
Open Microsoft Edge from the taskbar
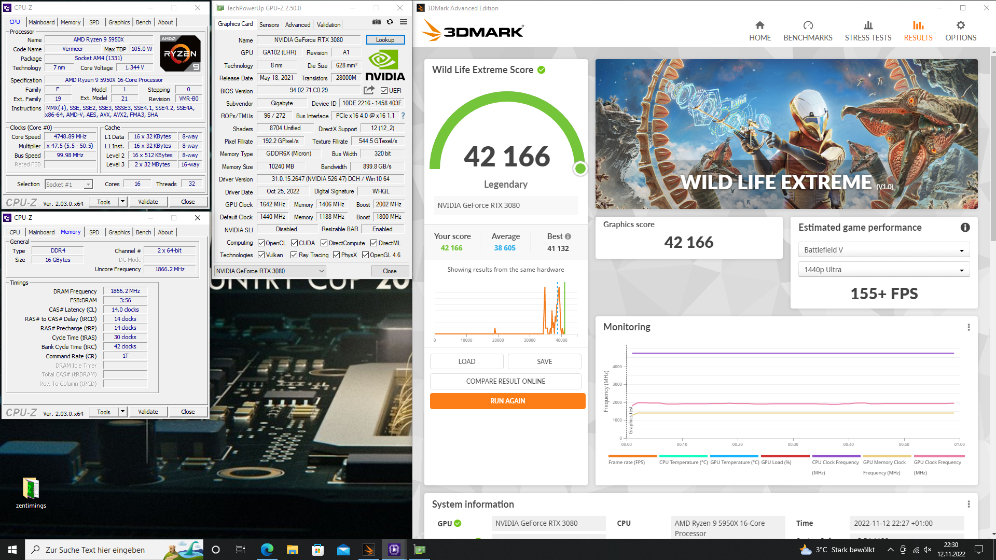tap(267, 550)
